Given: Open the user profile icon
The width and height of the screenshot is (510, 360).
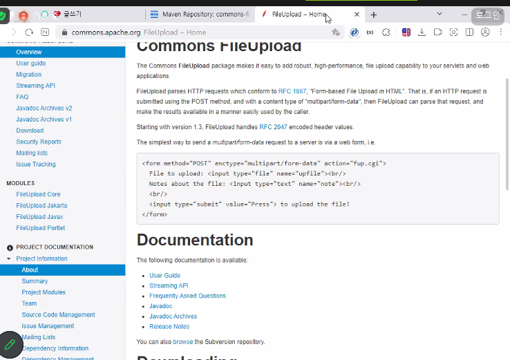Looking at the screenshot, I should 485,32.
